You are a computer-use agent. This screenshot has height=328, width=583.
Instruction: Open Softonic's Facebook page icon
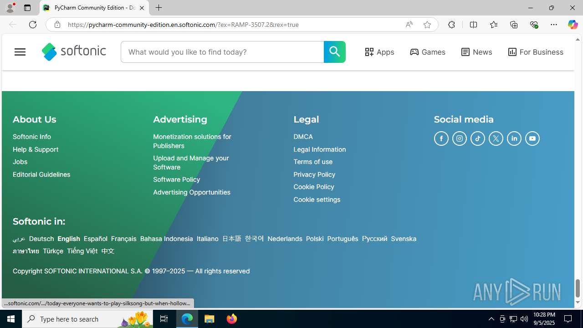pos(441,138)
